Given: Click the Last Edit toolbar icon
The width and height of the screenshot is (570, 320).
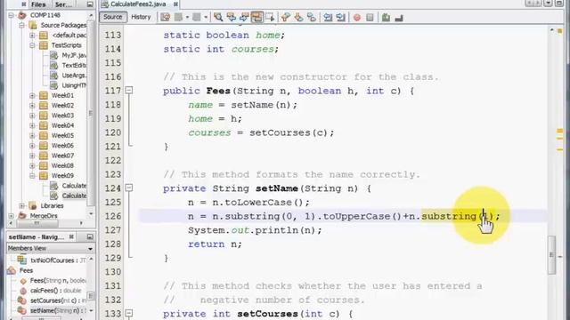Looking at the screenshot, I should [166, 17].
